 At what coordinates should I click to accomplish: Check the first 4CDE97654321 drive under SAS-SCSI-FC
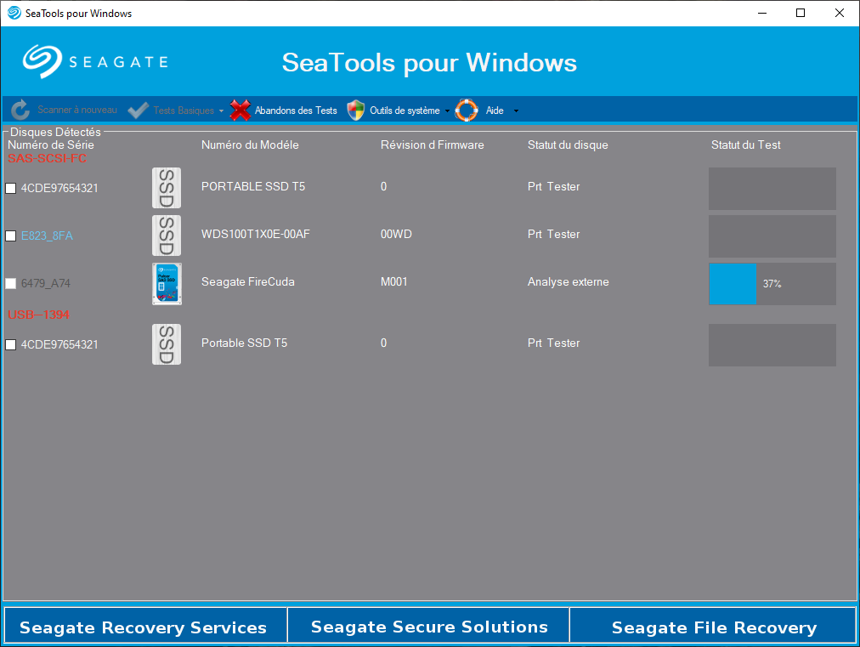tap(10, 188)
